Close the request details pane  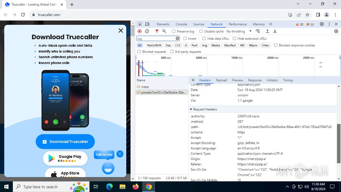pos(193,80)
